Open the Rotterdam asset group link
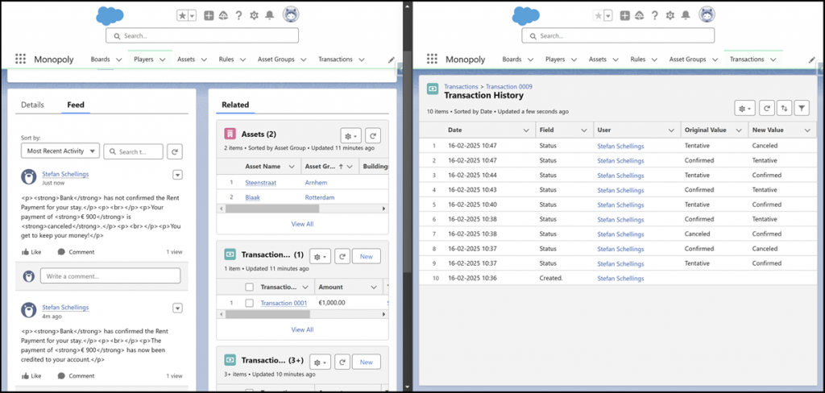Viewport: 825px width, 393px height. click(320, 197)
